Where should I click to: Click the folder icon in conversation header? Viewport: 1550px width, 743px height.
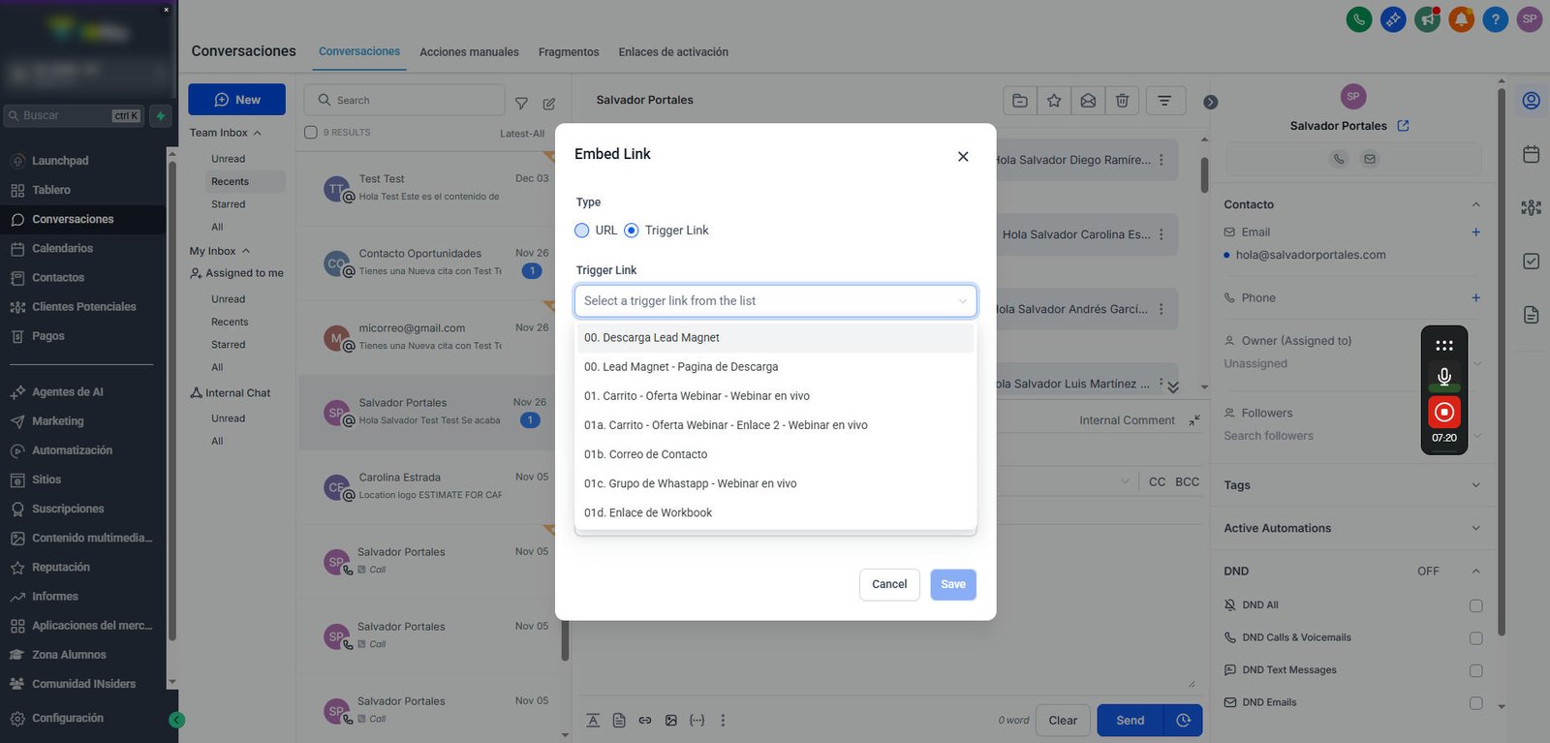1020,100
